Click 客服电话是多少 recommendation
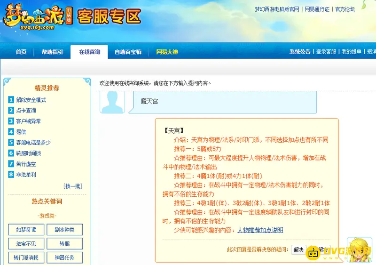This screenshot has width=376, height=265. click(33, 143)
